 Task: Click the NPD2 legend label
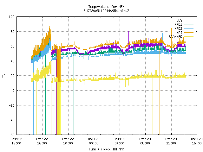coord(178,28)
